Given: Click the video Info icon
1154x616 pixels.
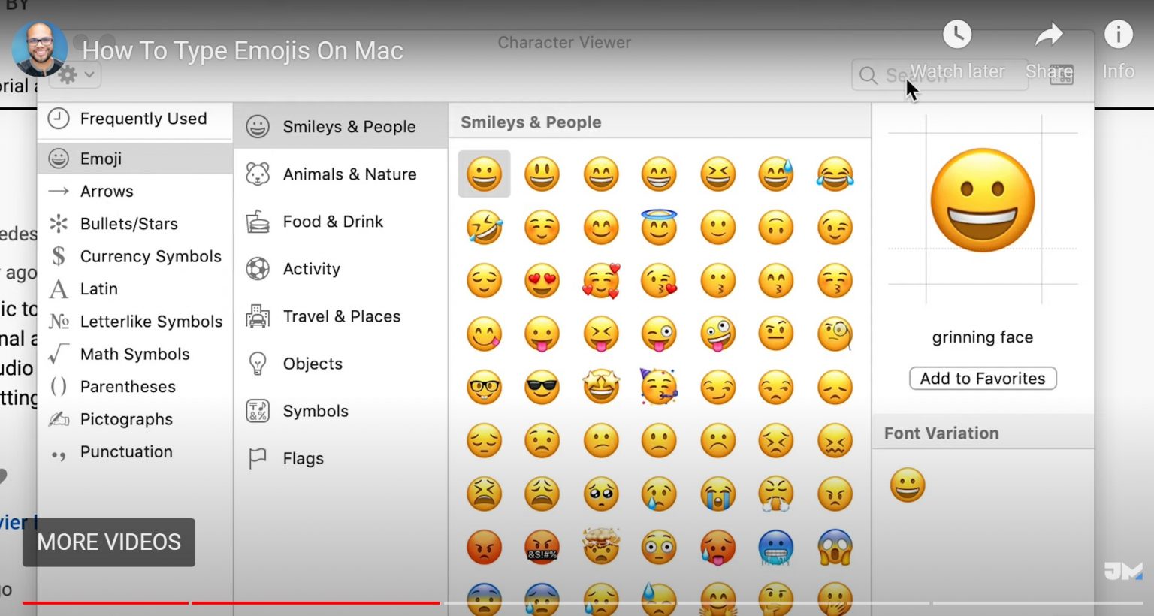Looking at the screenshot, I should 1118,35.
